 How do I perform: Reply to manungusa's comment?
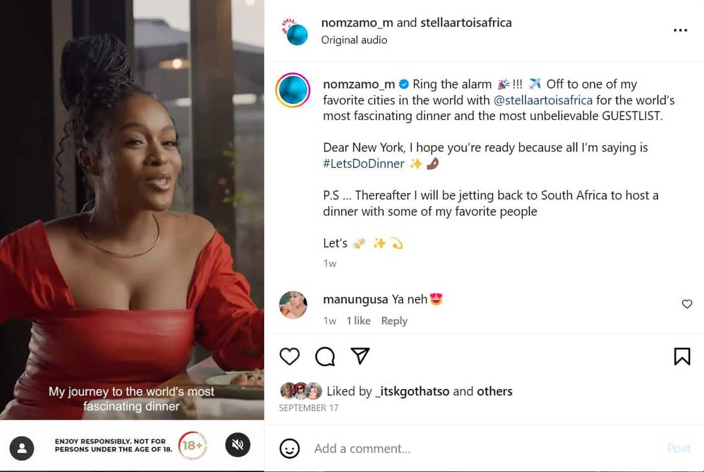(x=394, y=321)
